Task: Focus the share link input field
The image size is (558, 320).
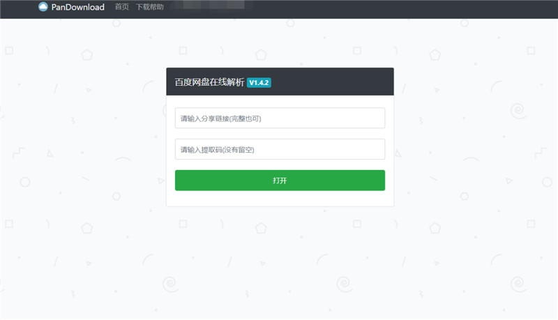Action: tap(280, 118)
